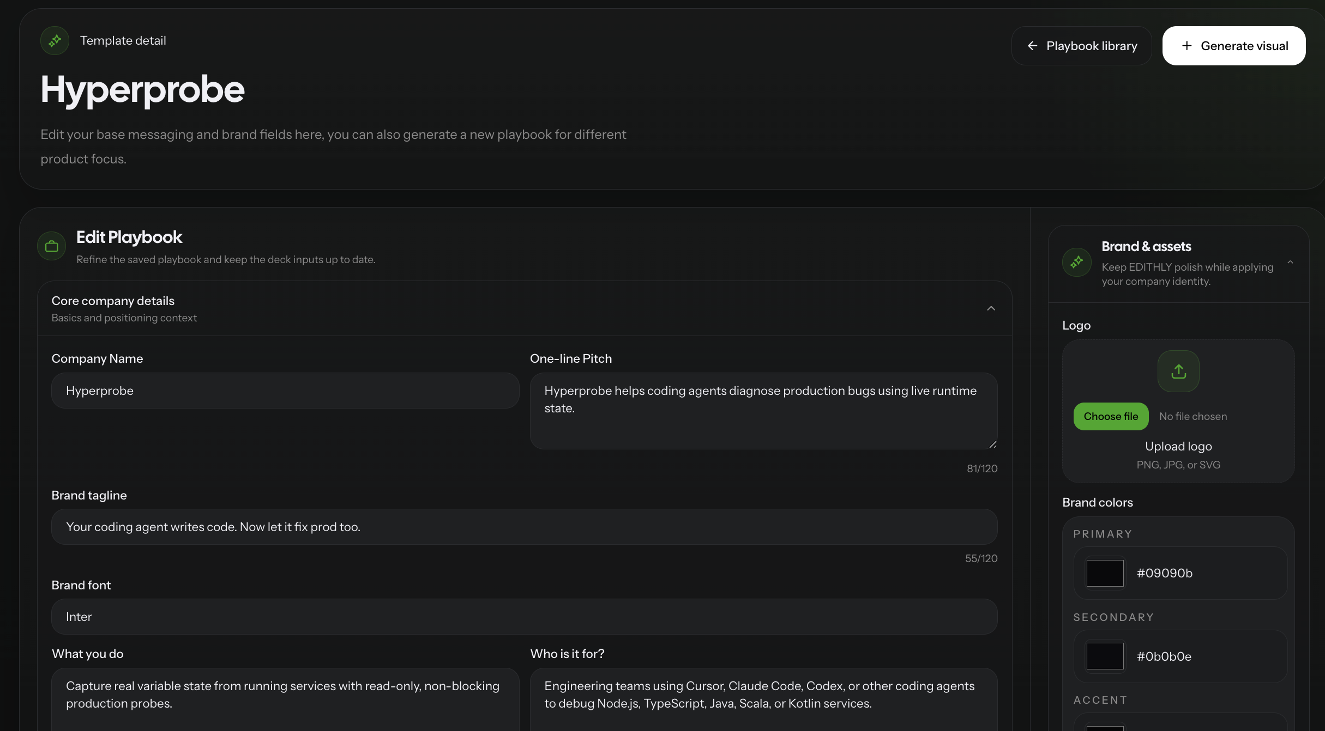Screen dimensions: 1325x731
Task: Go back to Playbook library
Action: click(x=1082, y=46)
